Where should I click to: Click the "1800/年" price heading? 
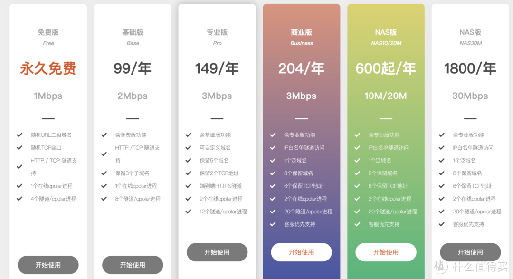470,68
